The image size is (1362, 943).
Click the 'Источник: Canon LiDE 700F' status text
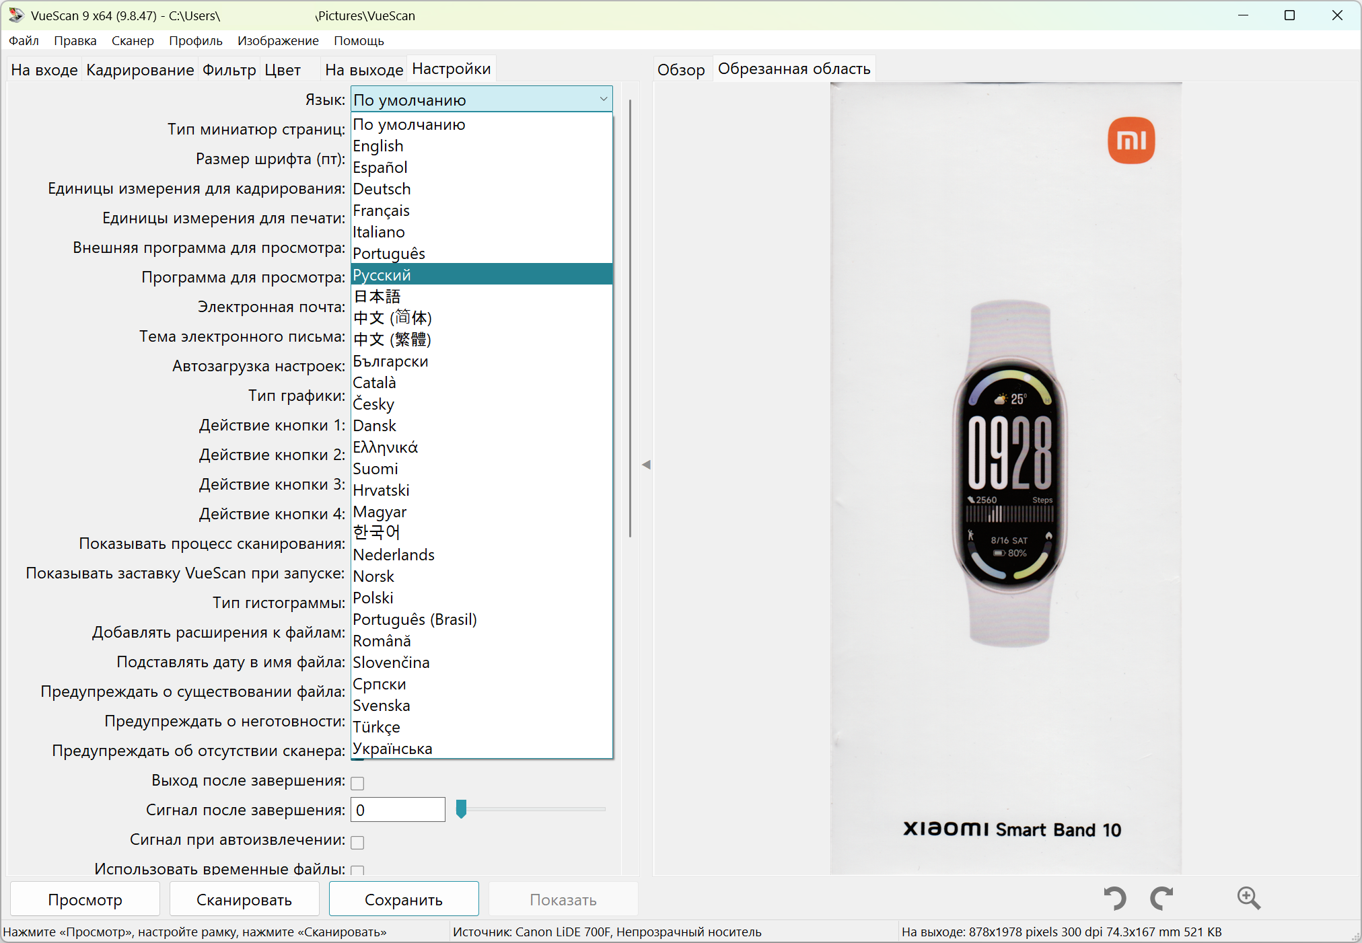tap(607, 932)
